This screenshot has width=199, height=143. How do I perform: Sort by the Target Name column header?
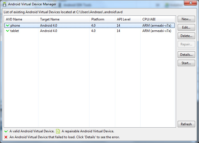(x=50, y=19)
